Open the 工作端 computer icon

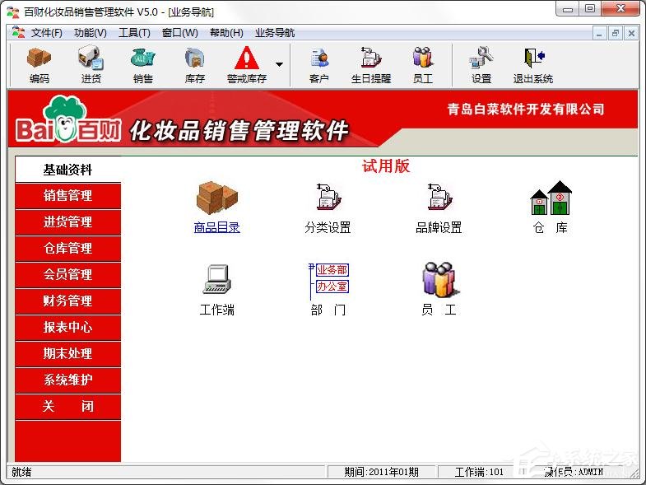[x=217, y=279]
